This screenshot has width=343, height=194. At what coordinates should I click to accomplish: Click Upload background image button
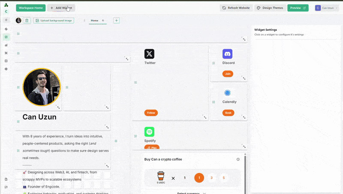click(54, 21)
